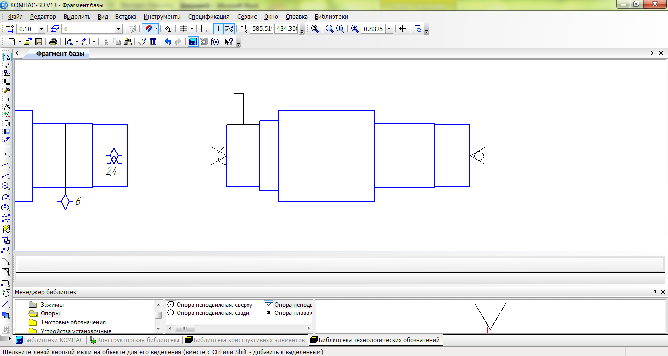The width and height of the screenshot is (668, 356).
Task: Switch to Конструкторская библиотека tab
Action: pyautogui.click(x=134, y=340)
